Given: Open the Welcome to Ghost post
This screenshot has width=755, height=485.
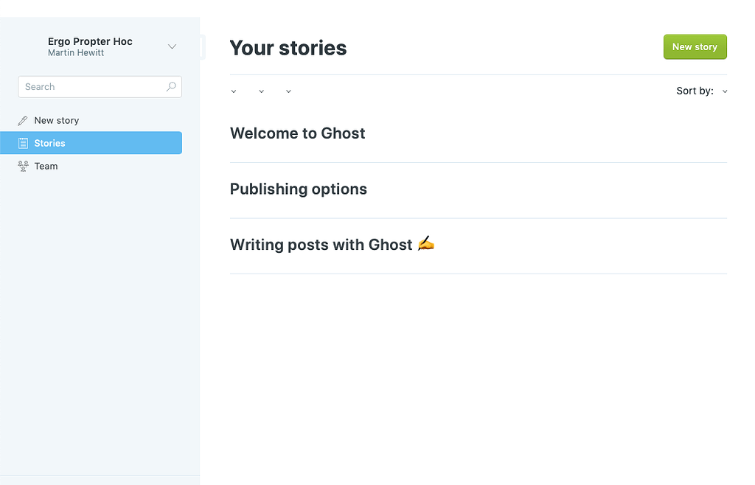Looking at the screenshot, I should pos(297,133).
